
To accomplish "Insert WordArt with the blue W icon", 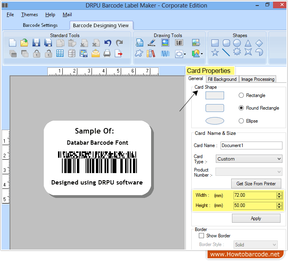I will (x=165, y=54).
